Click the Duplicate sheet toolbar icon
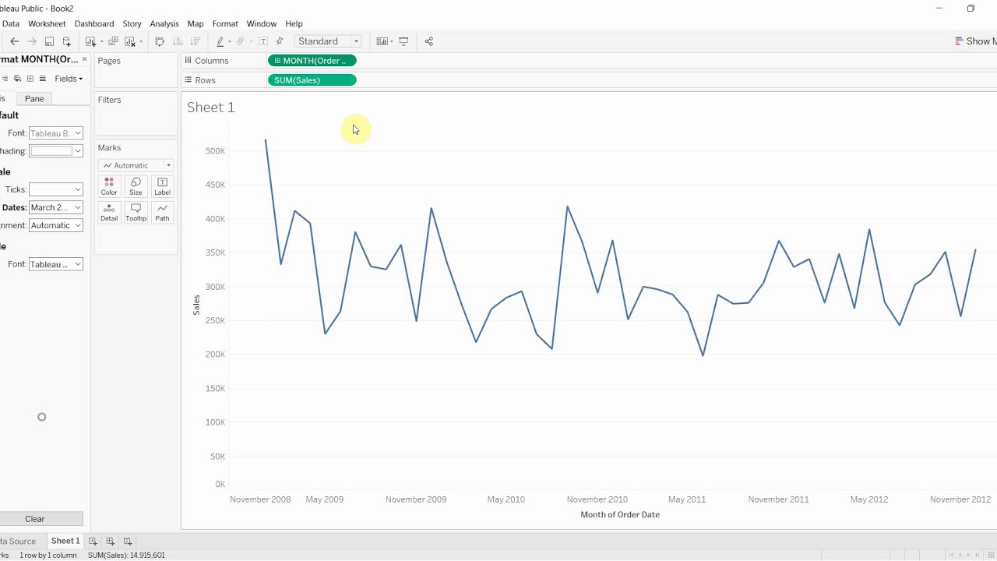The image size is (997, 561). click(x=113, y=41)
